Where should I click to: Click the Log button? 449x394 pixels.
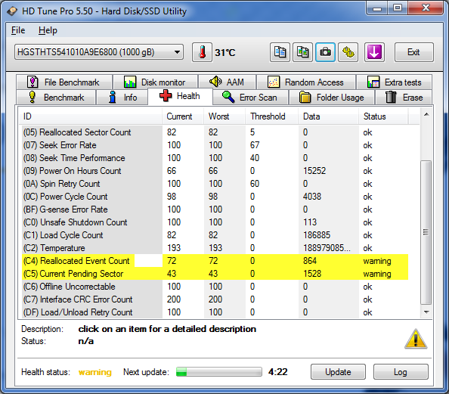click(x=401, y=372)
